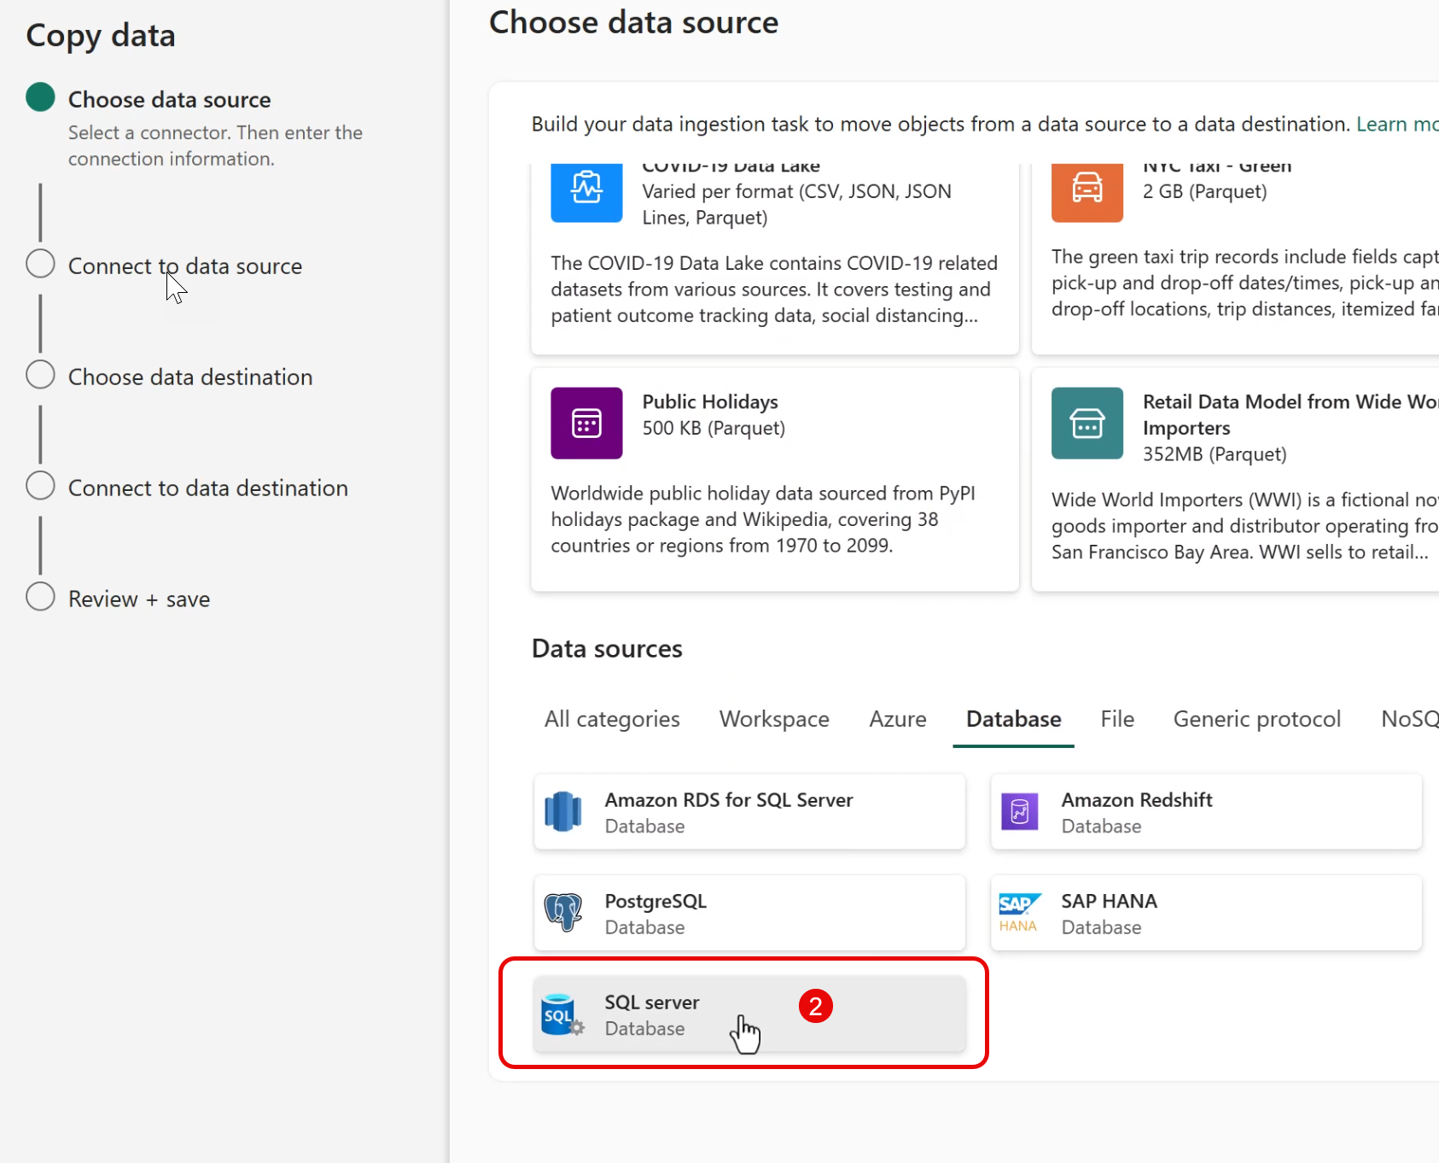The height and width of the screenshot is (1163, 1439).
Task: Open the Generic protocol tab
Action: 1256,719
